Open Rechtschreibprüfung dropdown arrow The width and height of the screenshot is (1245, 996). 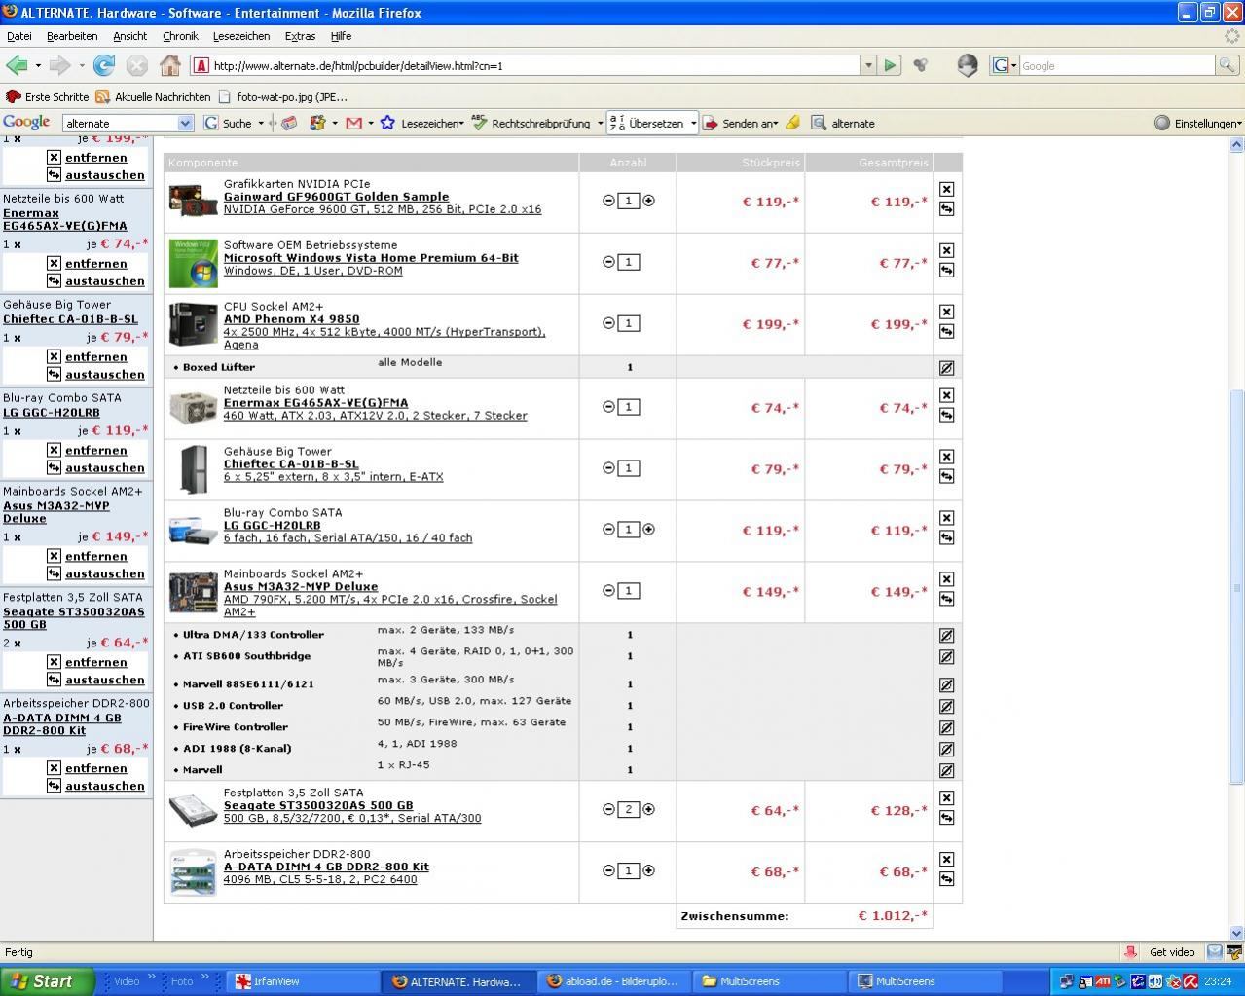600,124
